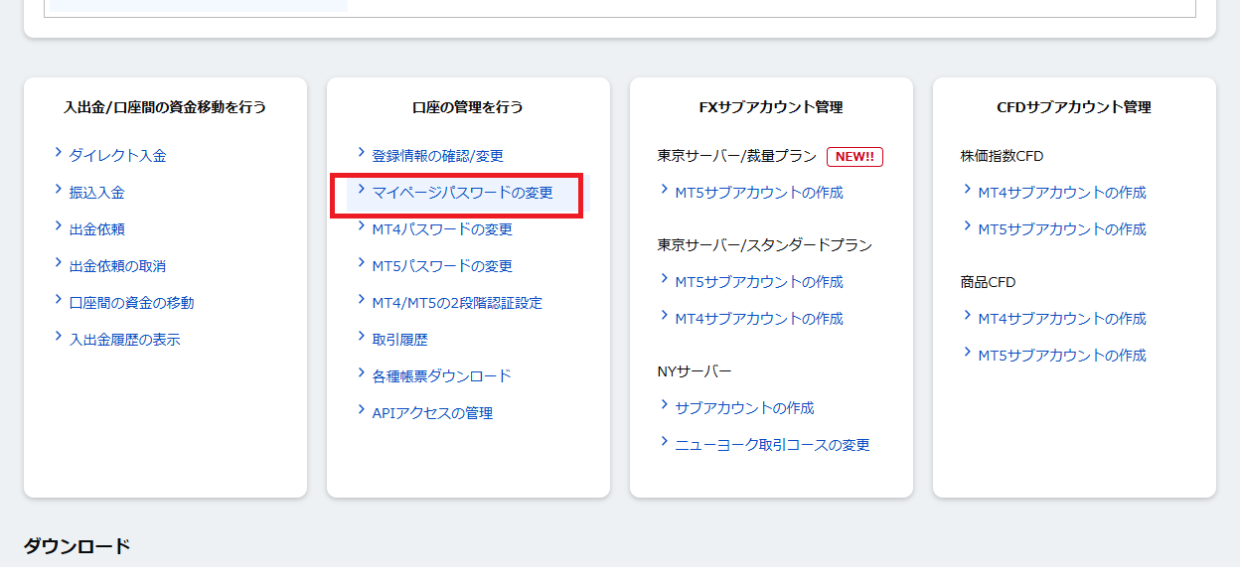This screenshot has height=585, width=1240.
Task: Click サブアカウントの作成 under NYサーバー
Action: (744, 408)
